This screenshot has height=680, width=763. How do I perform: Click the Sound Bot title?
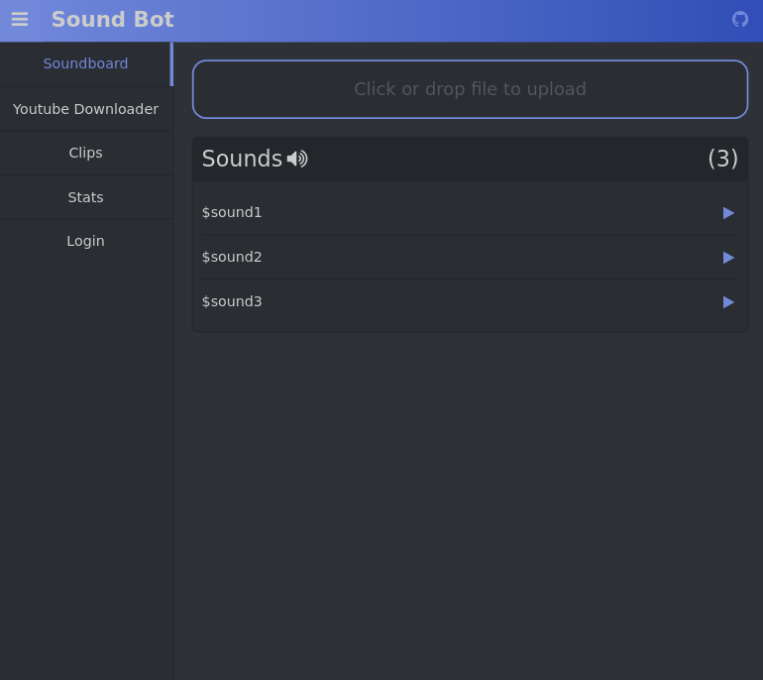coord(112,20)
